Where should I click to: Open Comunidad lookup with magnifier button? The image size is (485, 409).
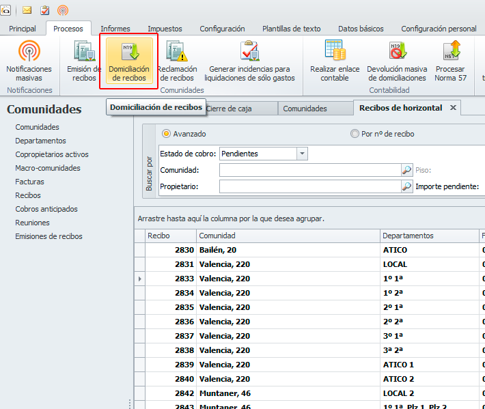[x=407, y=170]
